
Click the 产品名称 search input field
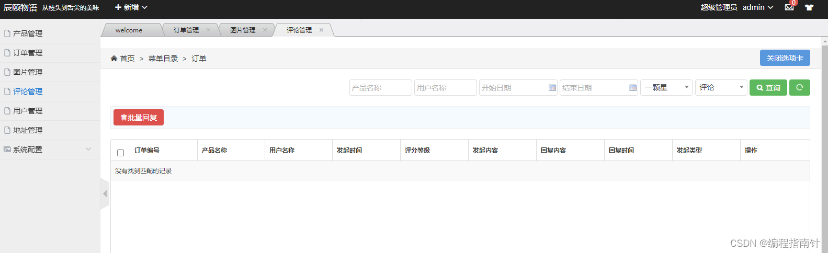[x=380, y=87]
